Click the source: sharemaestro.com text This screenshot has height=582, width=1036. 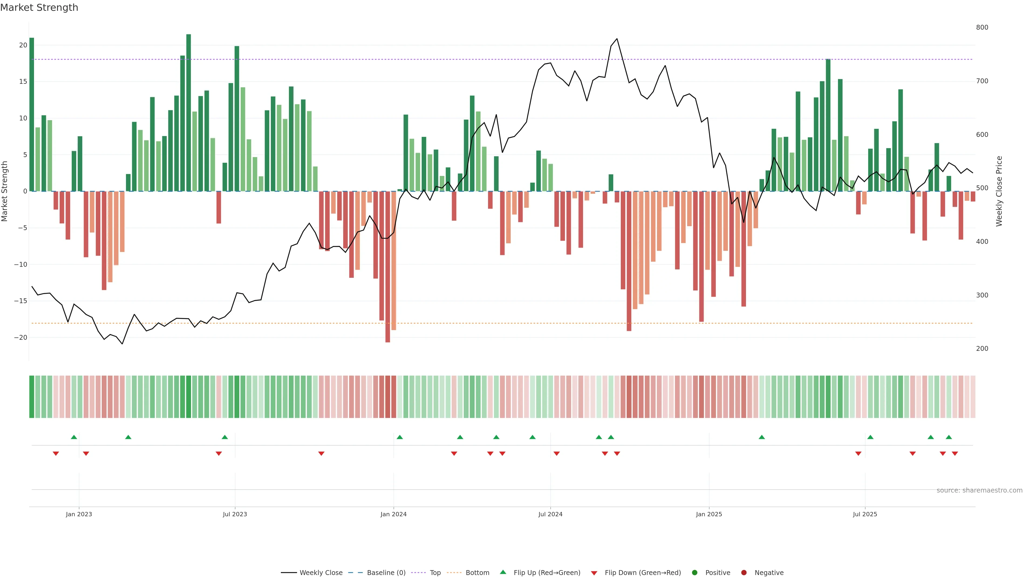click(x=979, y=490)
